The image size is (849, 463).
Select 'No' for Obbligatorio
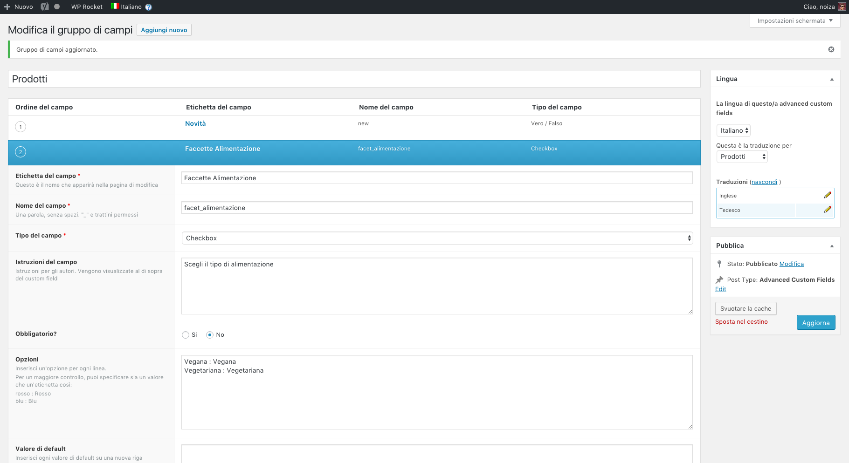[x=210, y=335]
